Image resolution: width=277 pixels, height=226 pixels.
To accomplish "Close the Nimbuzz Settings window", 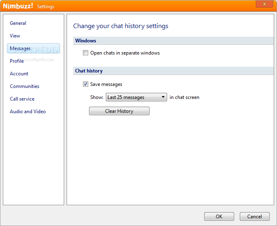I will tap(264, 4).
